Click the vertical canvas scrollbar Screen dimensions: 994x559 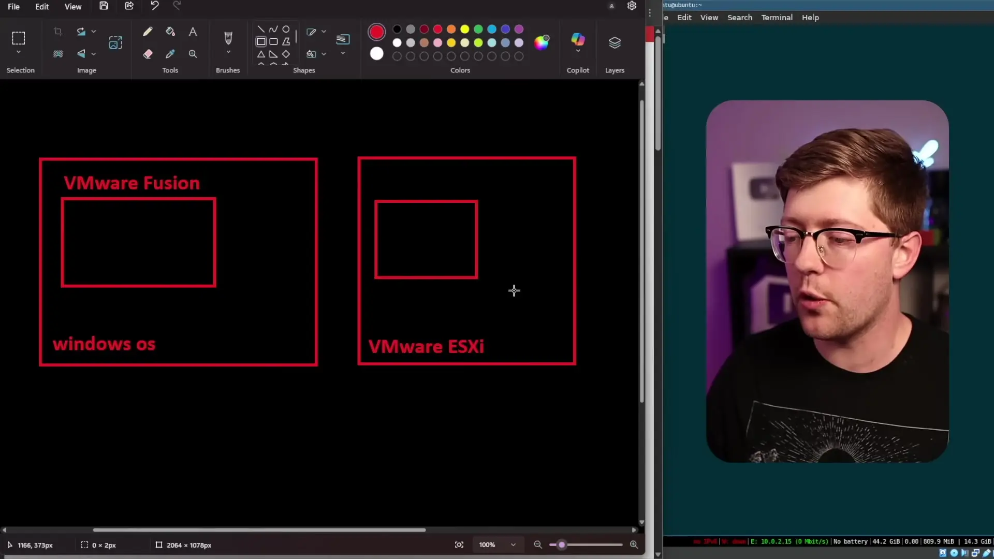click(x=642, y=251)
